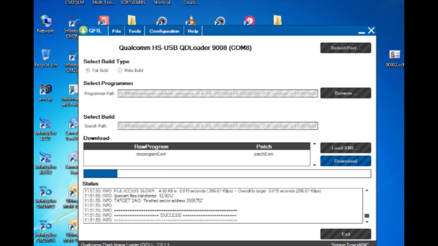Click the Exit button
The height and width of the screenshot is (246, 438).
(x=346, y=234)
